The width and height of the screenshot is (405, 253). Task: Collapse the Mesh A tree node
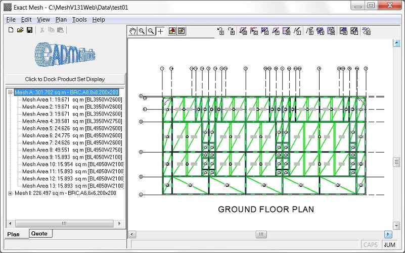click(10, 92)
